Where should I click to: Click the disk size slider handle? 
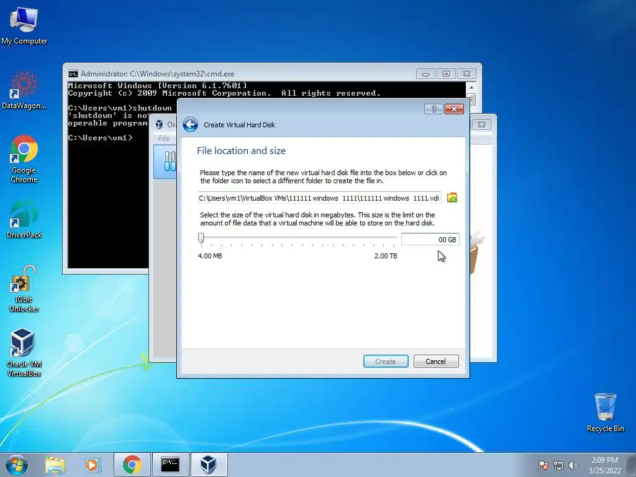pyautogui.click(x=201, y=238)
